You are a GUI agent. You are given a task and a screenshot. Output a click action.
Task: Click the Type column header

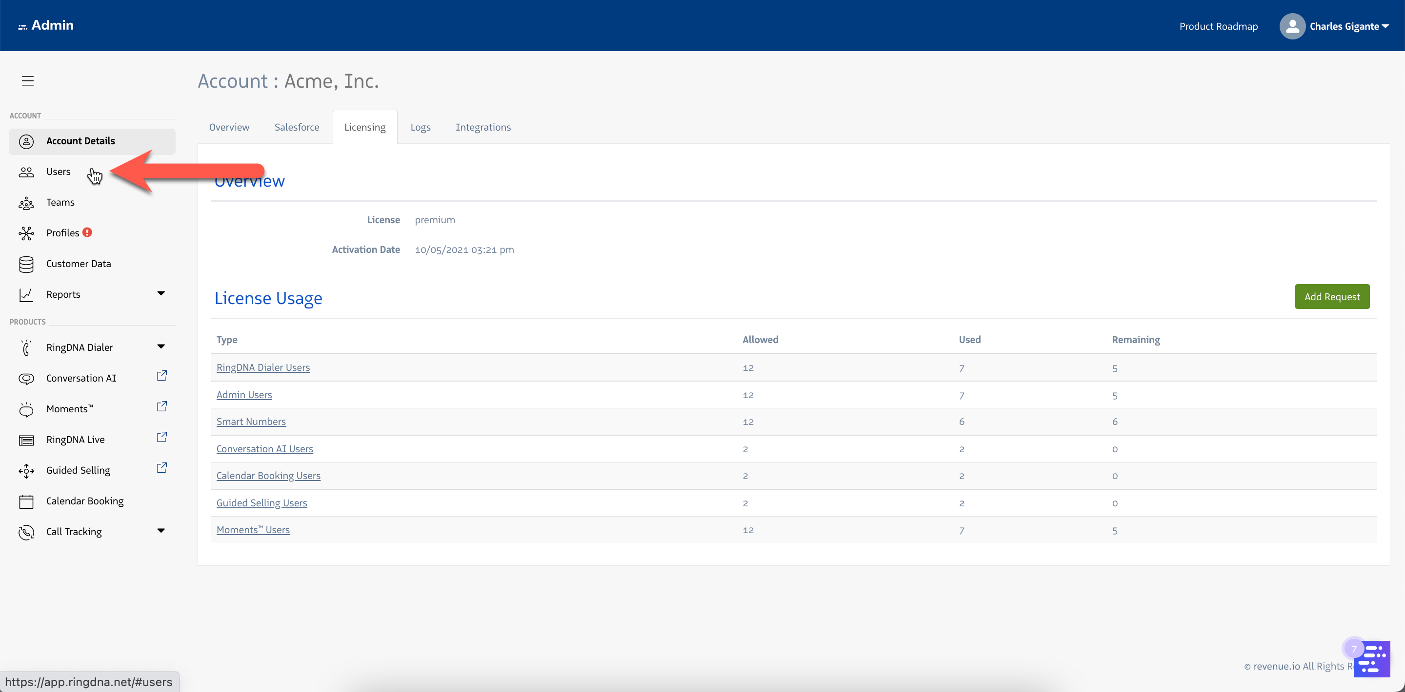(227, 340)
